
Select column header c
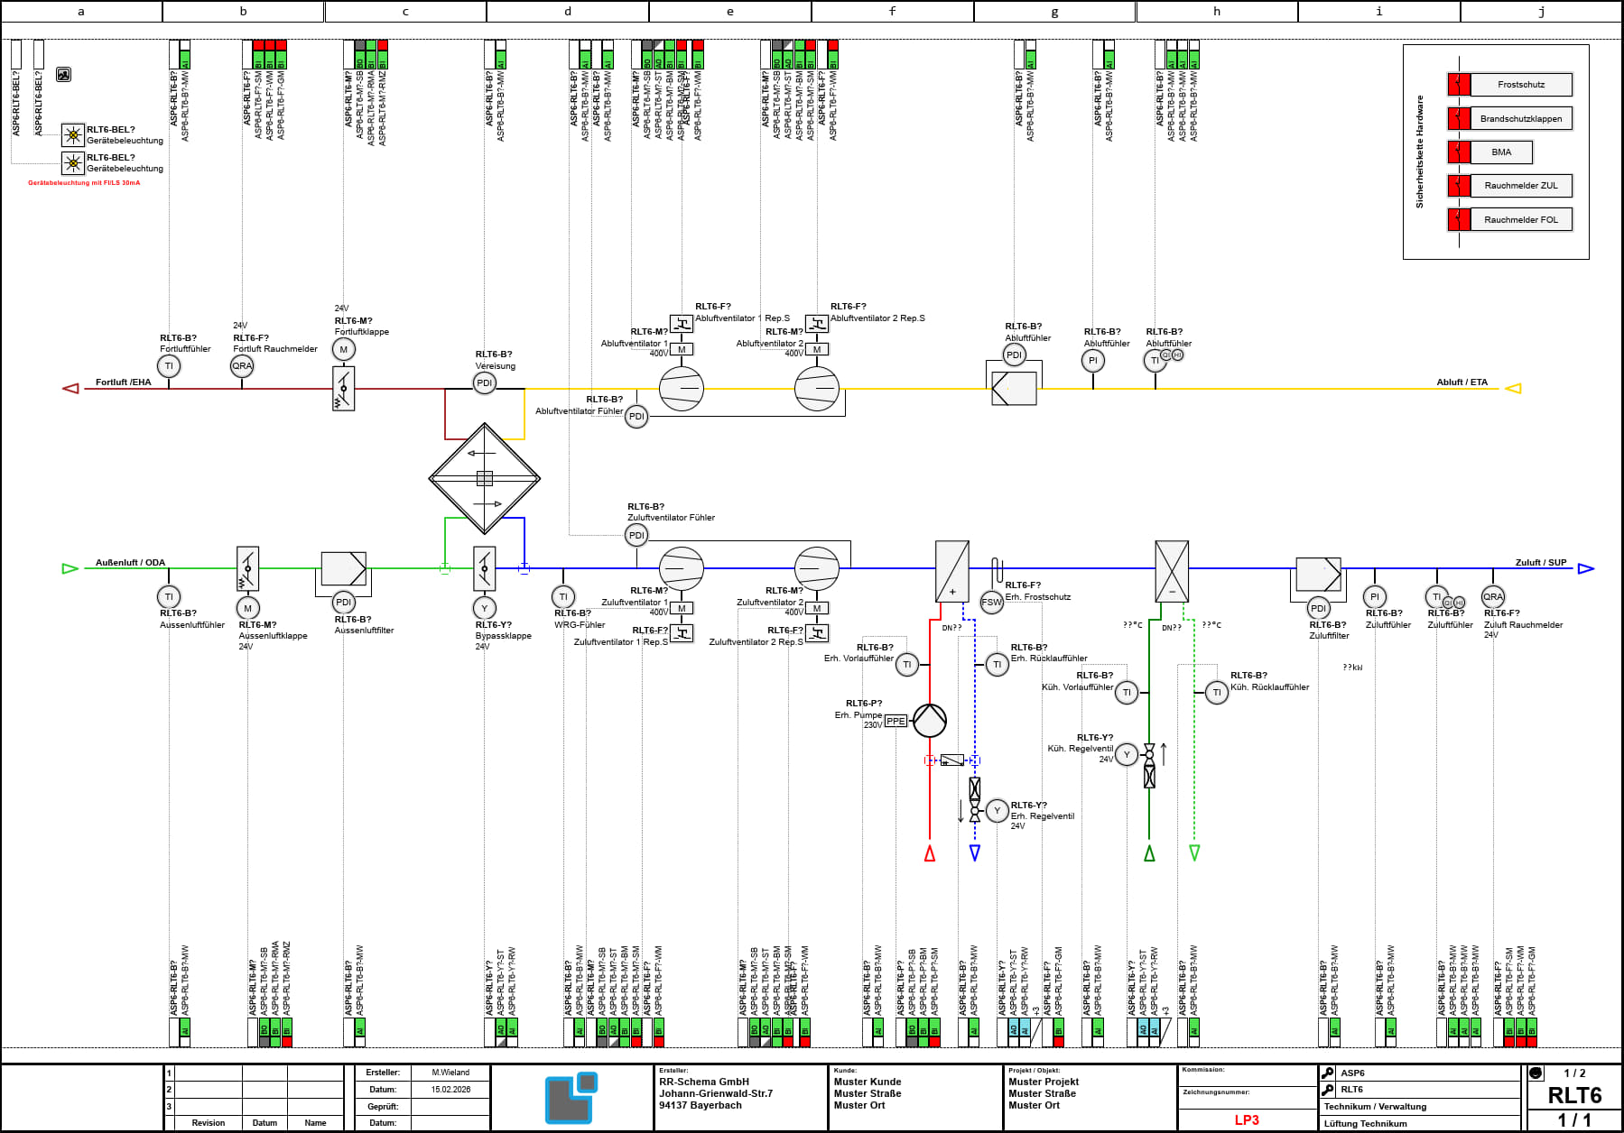coord(405,12)
